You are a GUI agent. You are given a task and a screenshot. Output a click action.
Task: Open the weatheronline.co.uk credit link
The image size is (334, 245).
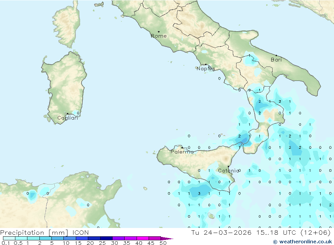(303, 242)
